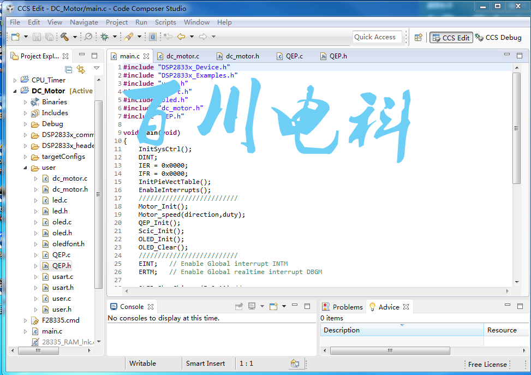Toggle Link with Editor icon
531x375 pixels.
click(81, 69)
